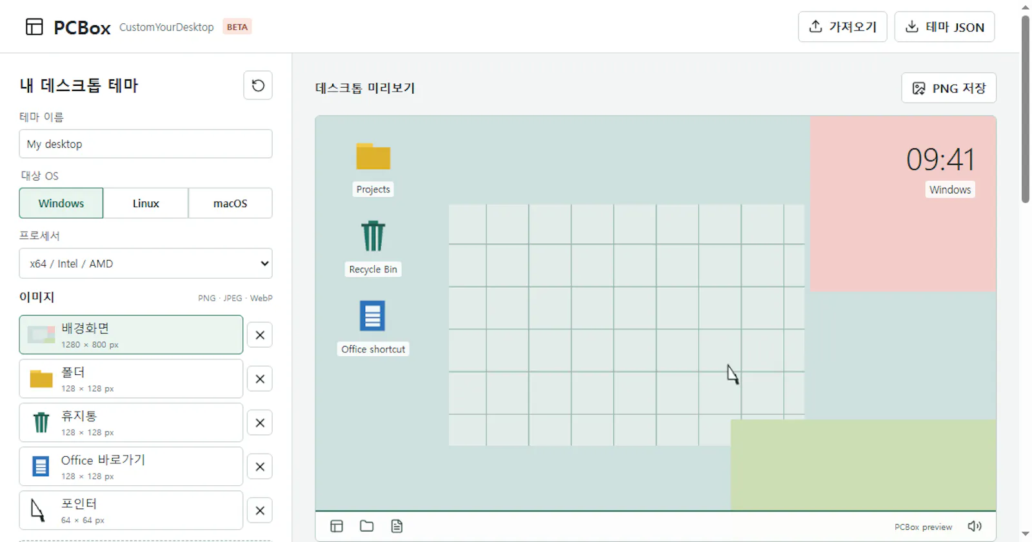Screen dimensions: 1032x542
Task: Remove the Office 바로가기 image
Action: tap(260, 467)
